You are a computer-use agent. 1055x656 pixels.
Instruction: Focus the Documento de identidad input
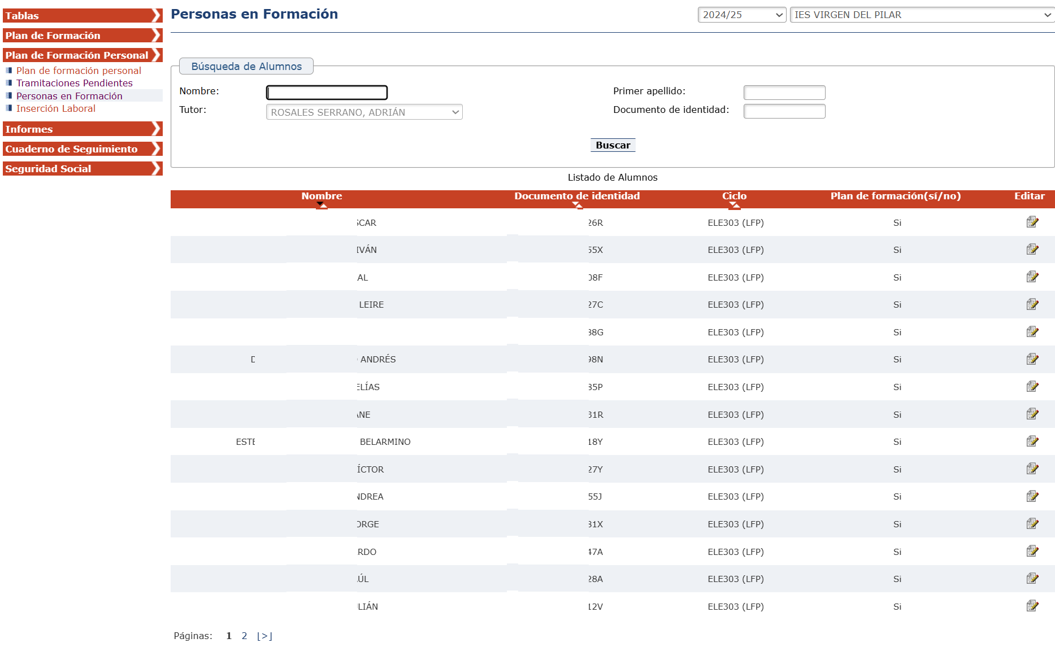tap(784, 111)
